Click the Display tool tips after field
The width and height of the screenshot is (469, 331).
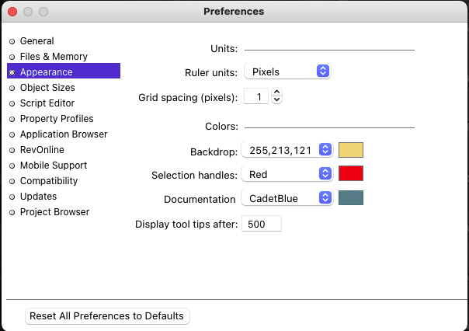[262, 224]
